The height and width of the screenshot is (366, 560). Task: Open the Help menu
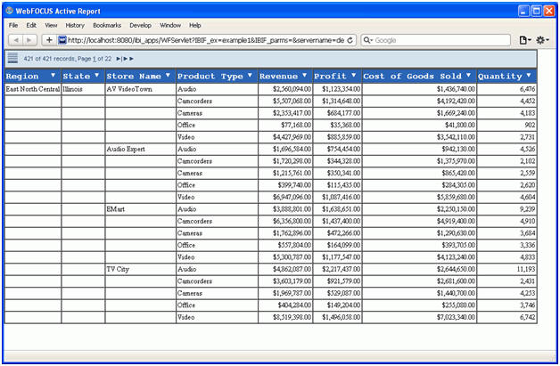click(x=195, y=25)
